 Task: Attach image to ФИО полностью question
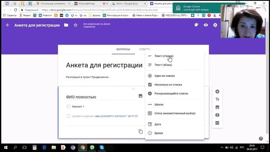140,96
